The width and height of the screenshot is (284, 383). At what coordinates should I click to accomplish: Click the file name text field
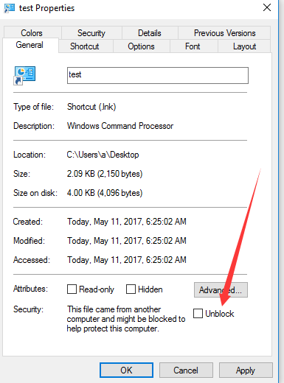pos(158,75)
